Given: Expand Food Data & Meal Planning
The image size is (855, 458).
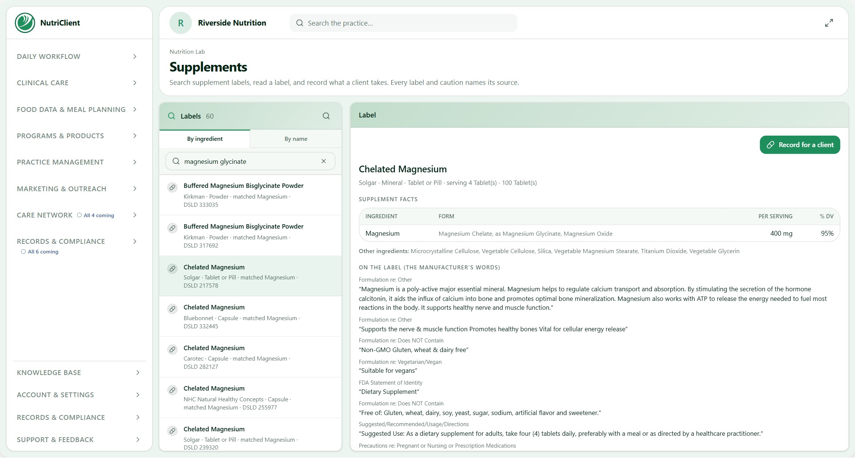Looking at the screenshot, I should point(77,109).
